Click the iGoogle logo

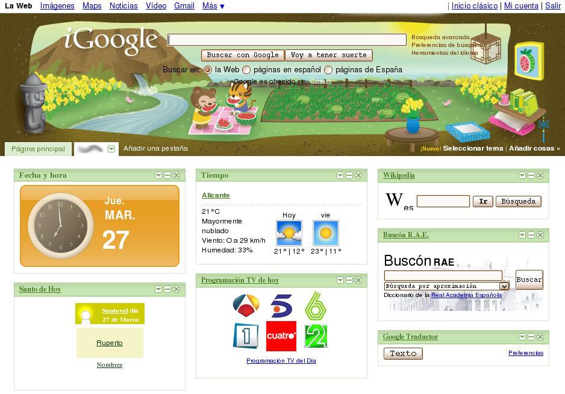tap(111, 40)
